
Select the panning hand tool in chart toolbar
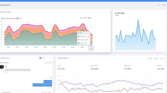87,18
